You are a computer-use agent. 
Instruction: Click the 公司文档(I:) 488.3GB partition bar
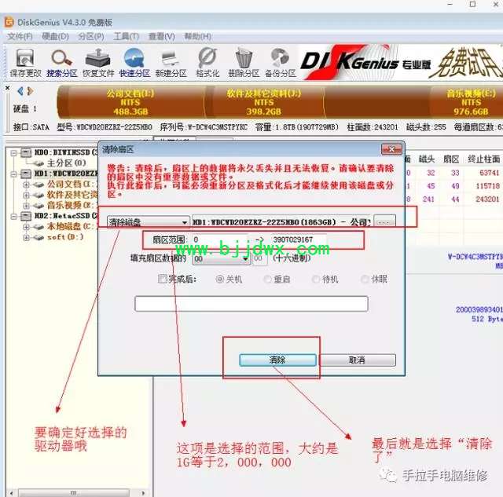(130, 103)
